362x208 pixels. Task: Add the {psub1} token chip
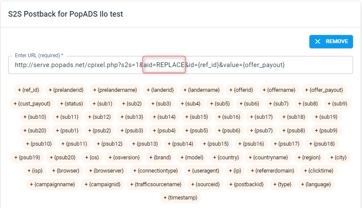(67, 131)
